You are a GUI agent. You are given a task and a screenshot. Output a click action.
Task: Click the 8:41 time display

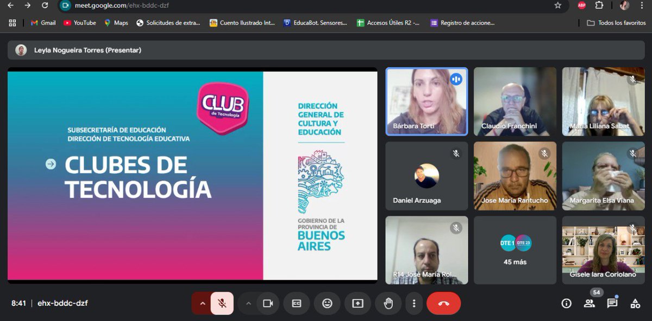(18, 303)
